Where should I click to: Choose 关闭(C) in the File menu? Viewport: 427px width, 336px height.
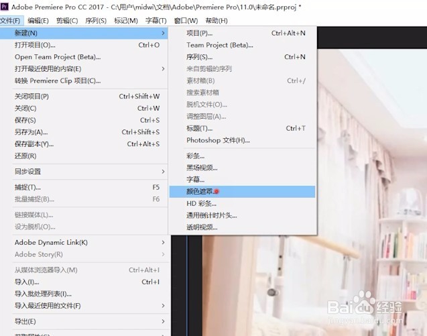84,108
